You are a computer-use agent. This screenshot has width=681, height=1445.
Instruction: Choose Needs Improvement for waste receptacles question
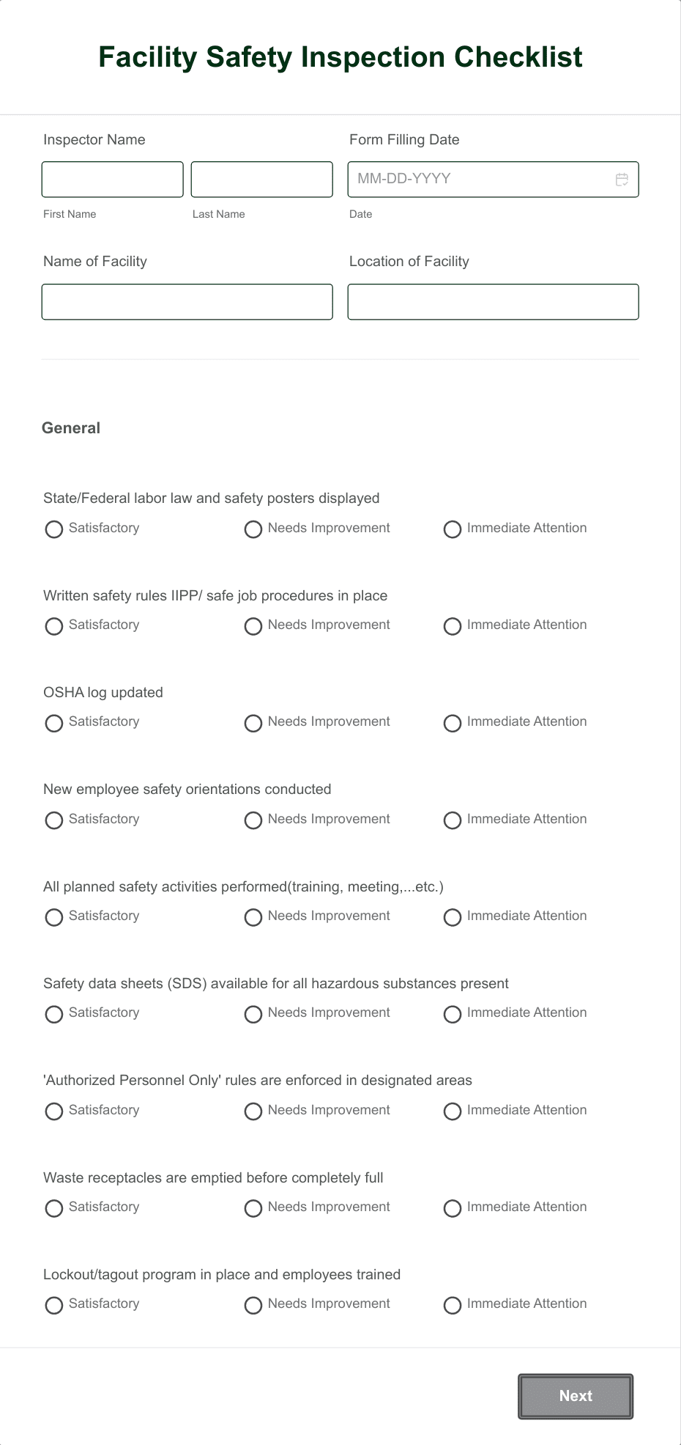[x=253, y=1208]
